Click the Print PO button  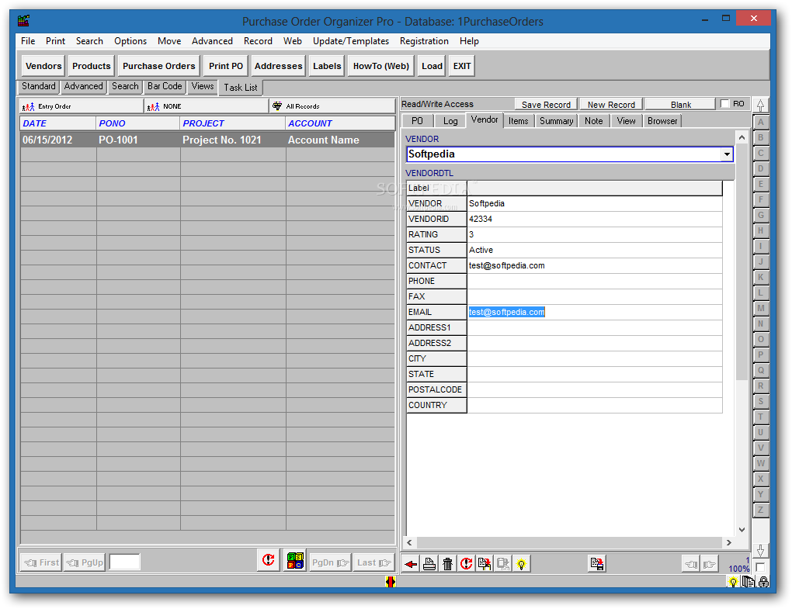click(226, 66)
